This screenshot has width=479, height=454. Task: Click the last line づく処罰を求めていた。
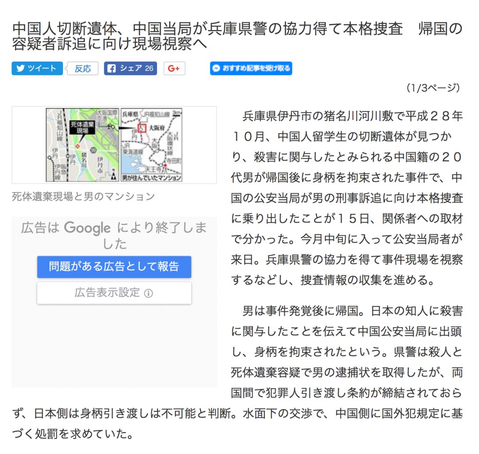click(x=73, y=434)
